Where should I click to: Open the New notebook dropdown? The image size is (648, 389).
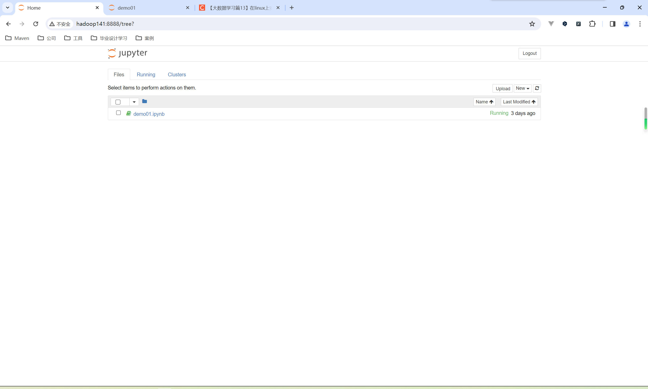coord(522,88)
